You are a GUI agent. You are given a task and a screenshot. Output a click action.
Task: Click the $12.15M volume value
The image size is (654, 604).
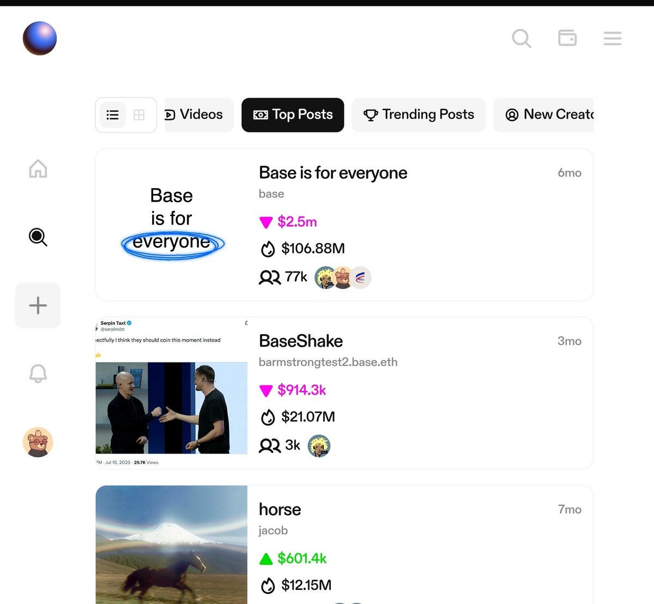point(306,585)
